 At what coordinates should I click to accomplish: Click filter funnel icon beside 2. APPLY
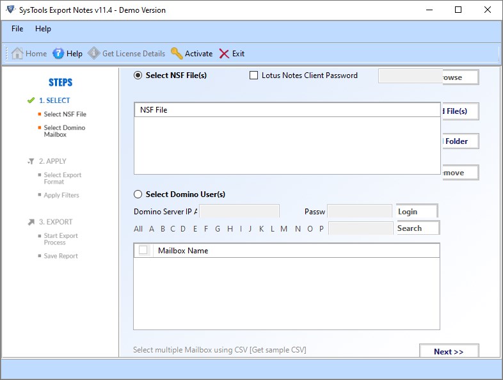(31, 161)
